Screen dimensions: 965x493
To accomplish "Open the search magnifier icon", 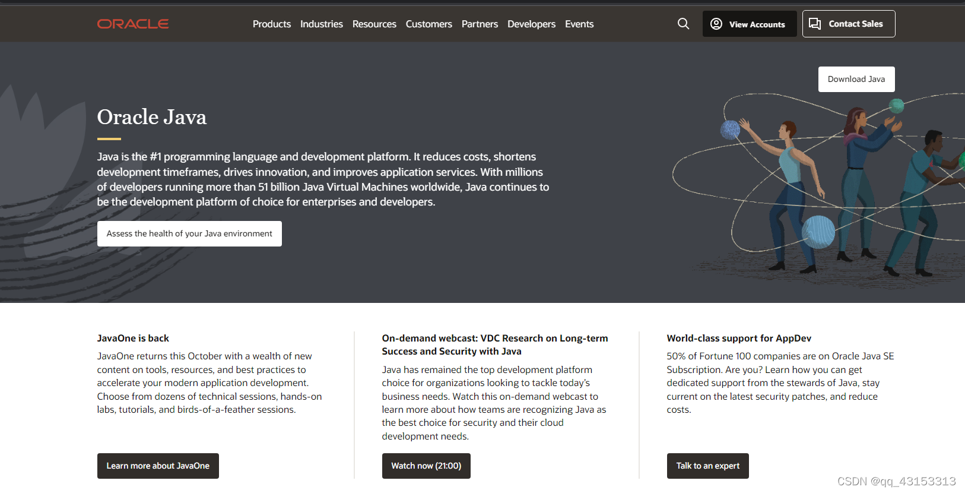I will pos(683,24).
